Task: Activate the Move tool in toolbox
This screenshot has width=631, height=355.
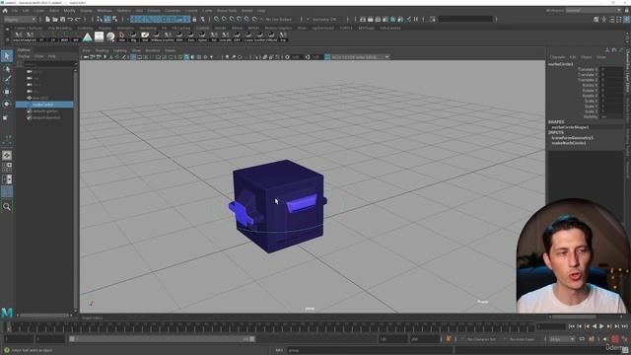Action: [x=7, y=92]
